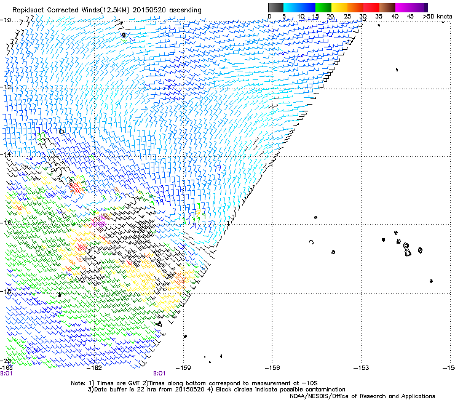
Task: Click the gray 0-5 knots legend swatch
Action: (x=275, y=7)
